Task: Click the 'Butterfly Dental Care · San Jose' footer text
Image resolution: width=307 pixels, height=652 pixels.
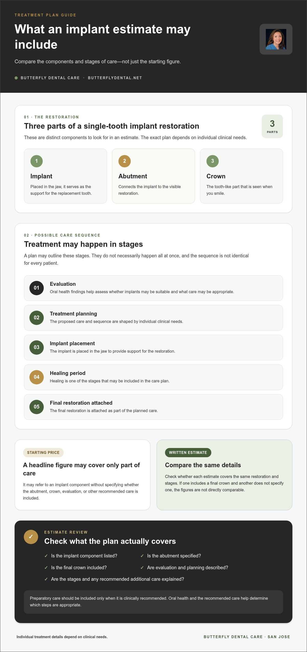Action: 247,637
